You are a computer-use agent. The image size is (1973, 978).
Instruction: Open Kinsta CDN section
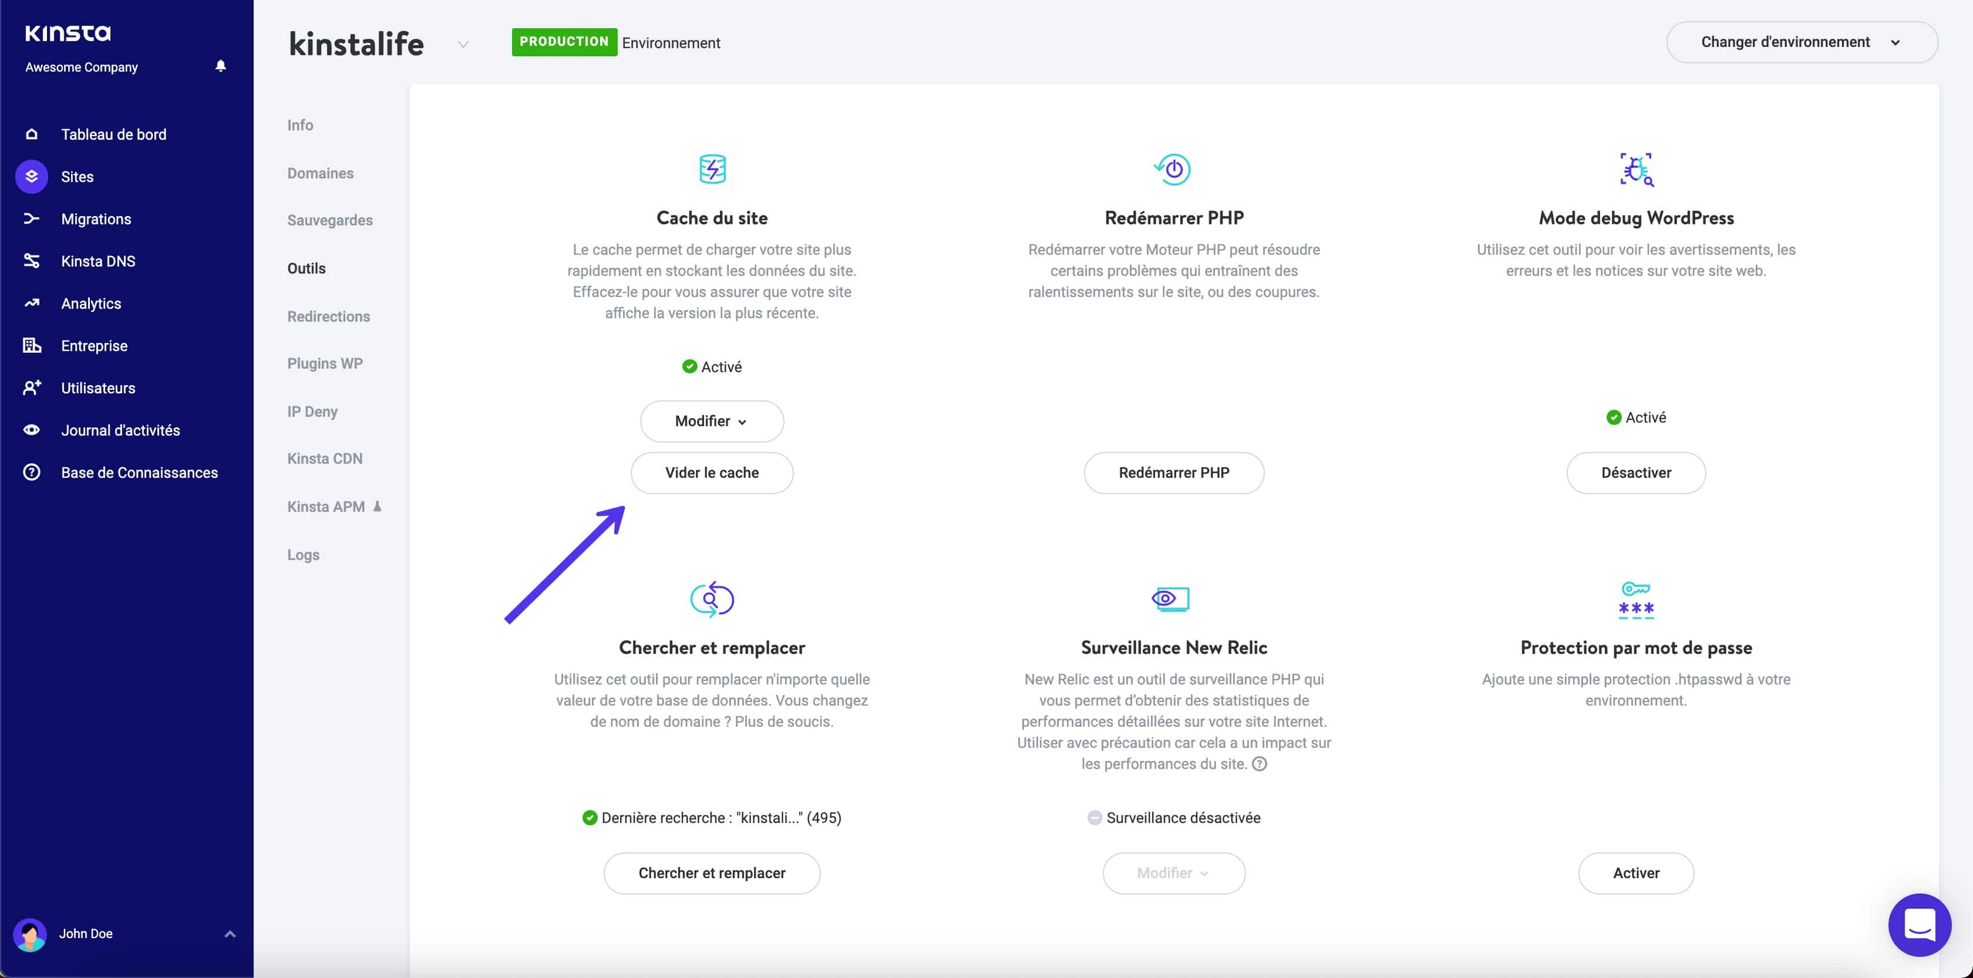coord(325,458)
